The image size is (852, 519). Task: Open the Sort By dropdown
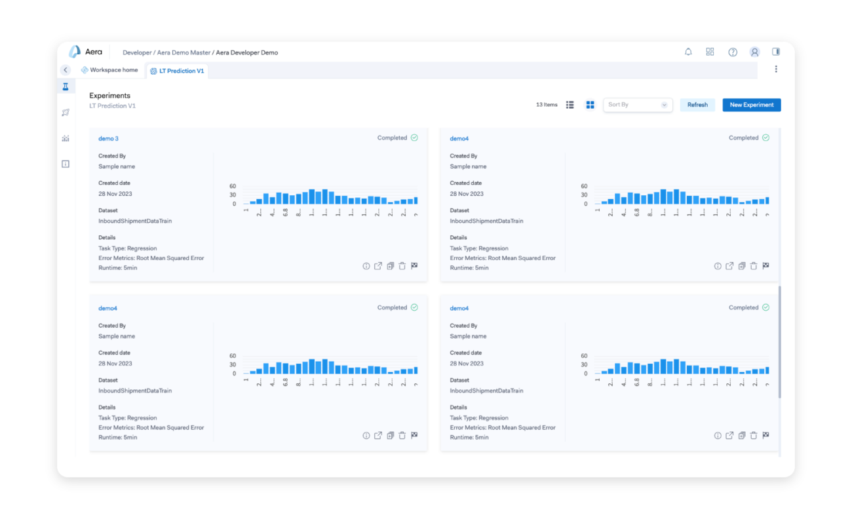click(x=637, y=105)
